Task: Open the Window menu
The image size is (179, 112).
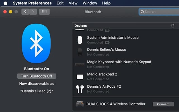Action: 89,3
